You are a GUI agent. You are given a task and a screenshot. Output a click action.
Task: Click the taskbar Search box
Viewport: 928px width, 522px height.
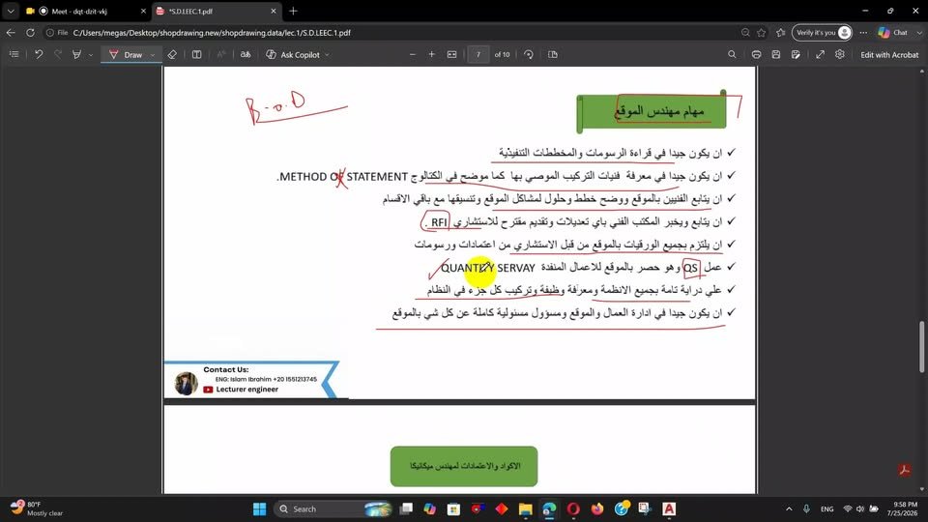tap(333, 509)
